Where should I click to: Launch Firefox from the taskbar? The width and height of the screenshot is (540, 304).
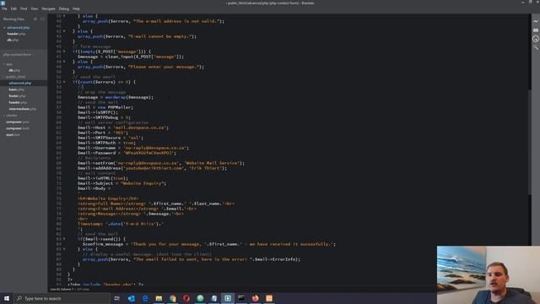255,298
